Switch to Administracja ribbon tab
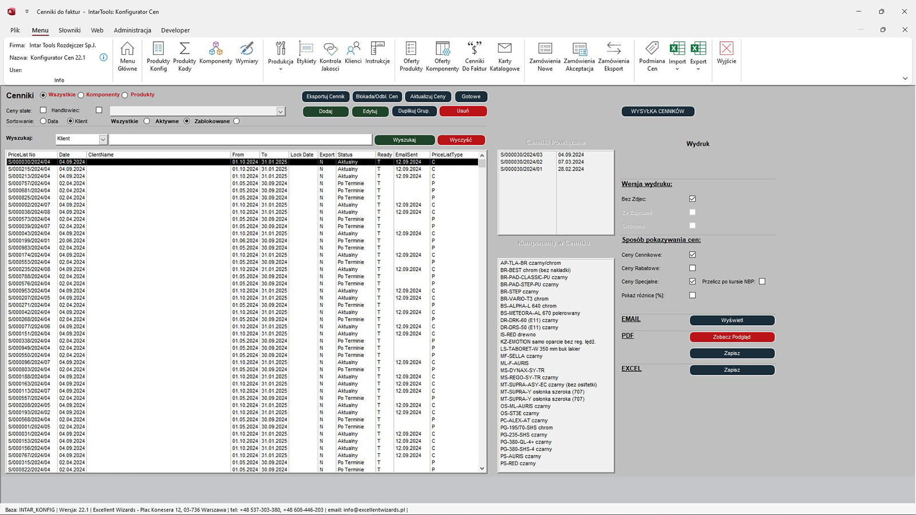The image size is (916, 515). point(132,30)
